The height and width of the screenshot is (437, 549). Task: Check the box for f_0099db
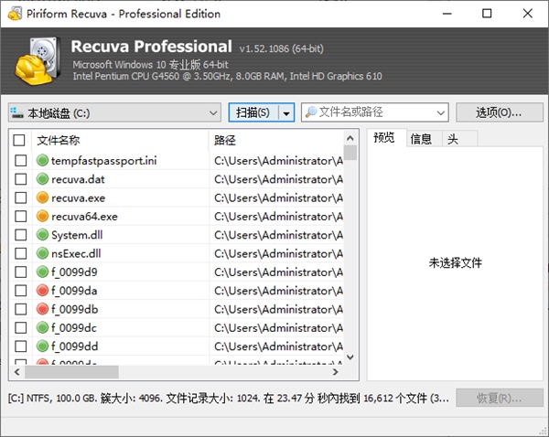pos(21,309)
